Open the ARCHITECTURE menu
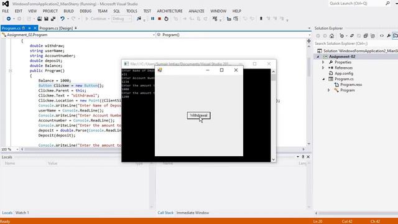The width and height of the screenshot is (398, 224). [x=170, y=11]
